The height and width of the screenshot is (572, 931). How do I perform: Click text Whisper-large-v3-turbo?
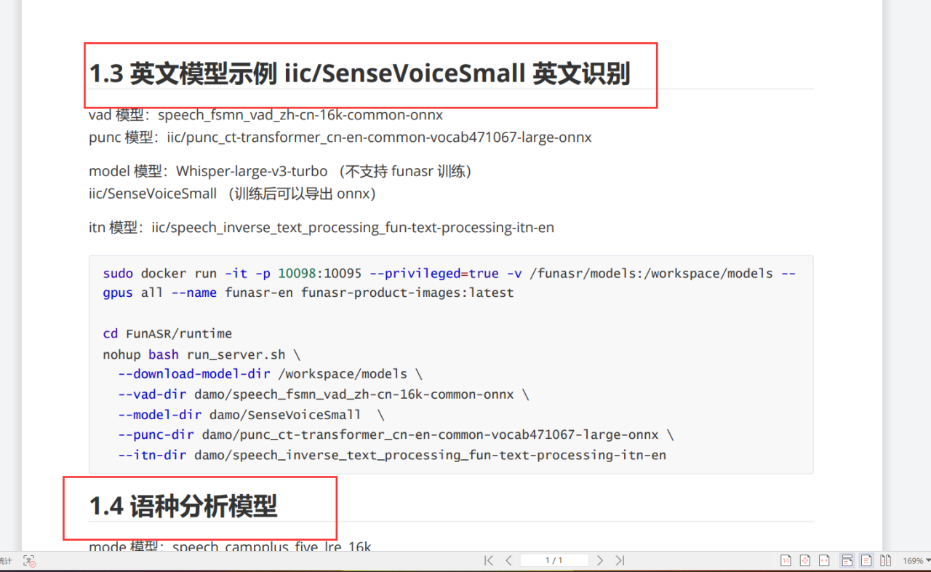point(252,171)
